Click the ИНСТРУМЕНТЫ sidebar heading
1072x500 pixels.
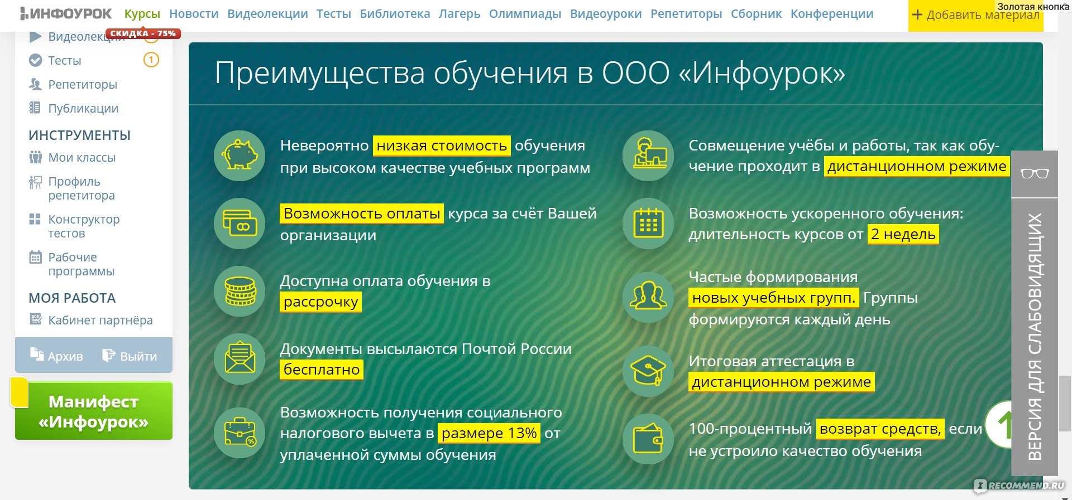80,135
